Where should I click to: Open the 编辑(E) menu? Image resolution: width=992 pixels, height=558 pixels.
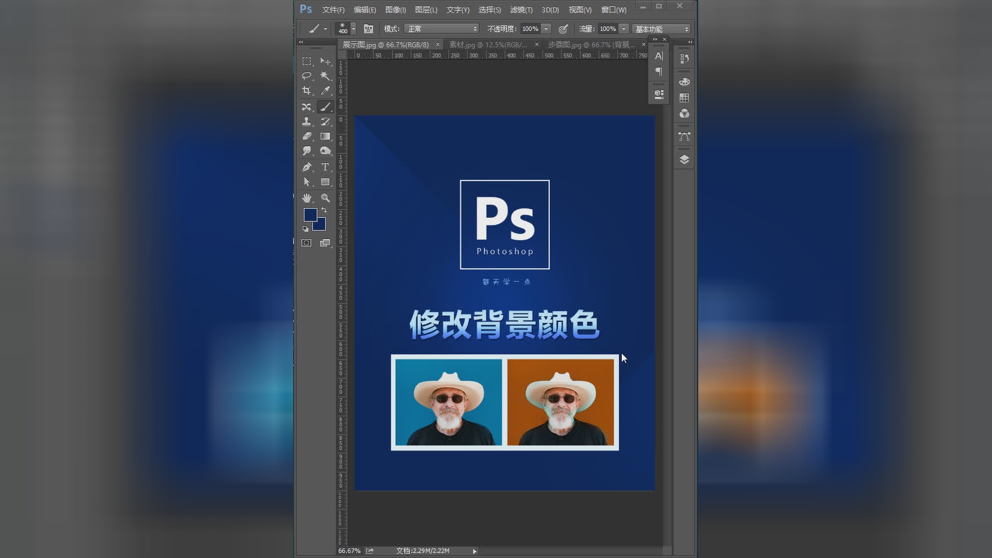[x=365, y=10]
